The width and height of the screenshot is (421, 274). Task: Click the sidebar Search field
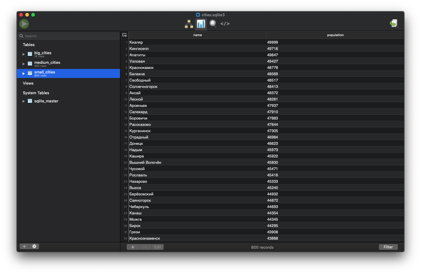tap(69, 36)
